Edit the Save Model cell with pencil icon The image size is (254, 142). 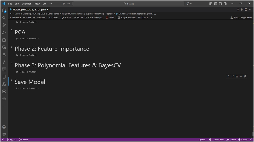pos(233,76)
